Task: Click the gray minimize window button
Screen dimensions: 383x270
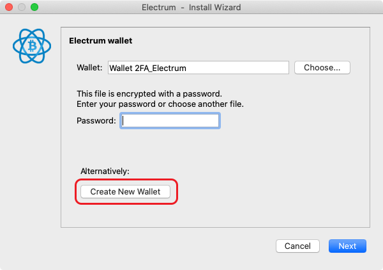Action: (x=22, y=7)
